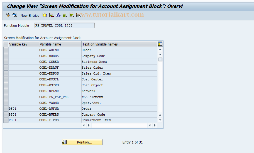Click the COBL-FIPOS cell
Image resolution: width=254 pixels, height=153 pixels.
pyautogui.click(x=60, y=120)
